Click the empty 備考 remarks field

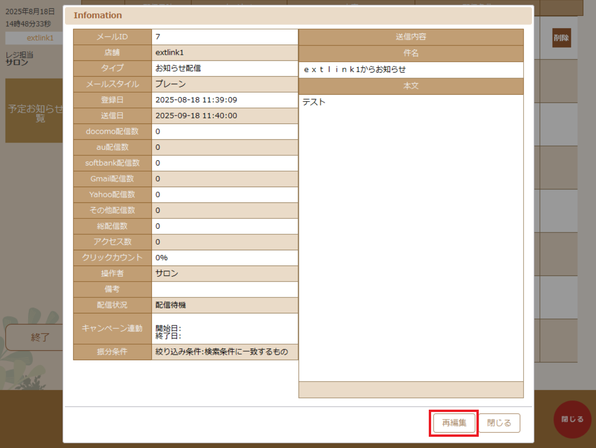point(225,289)
